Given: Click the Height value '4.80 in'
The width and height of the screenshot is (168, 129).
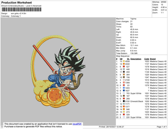Looking at the screenshot, I should pos(164,7).
